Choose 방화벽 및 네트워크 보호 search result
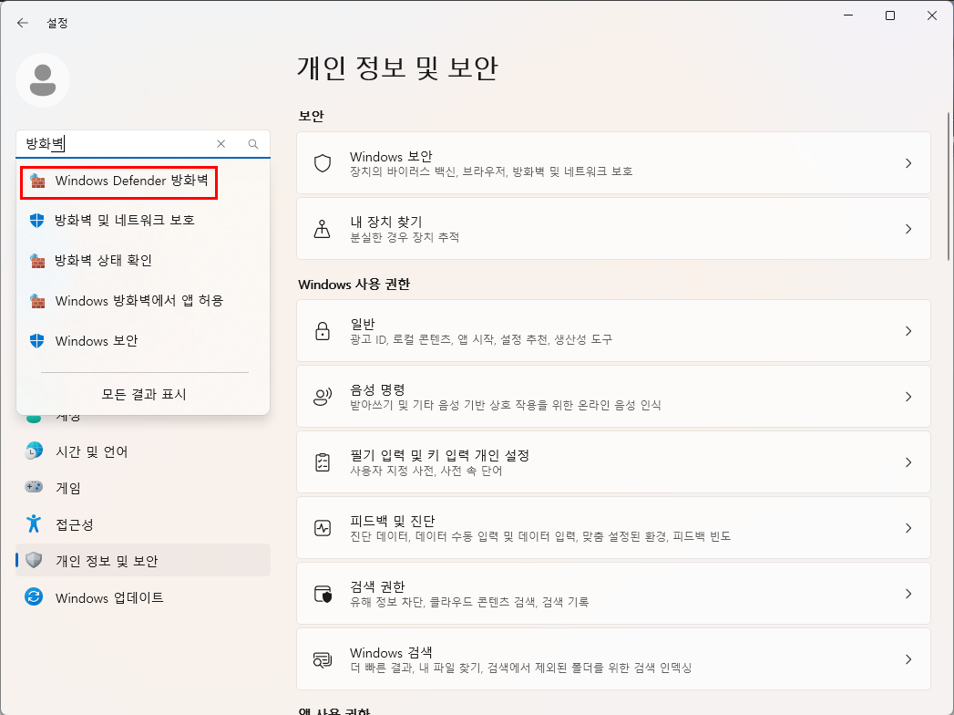Screen dimensions: 954x715 point(143,220)
